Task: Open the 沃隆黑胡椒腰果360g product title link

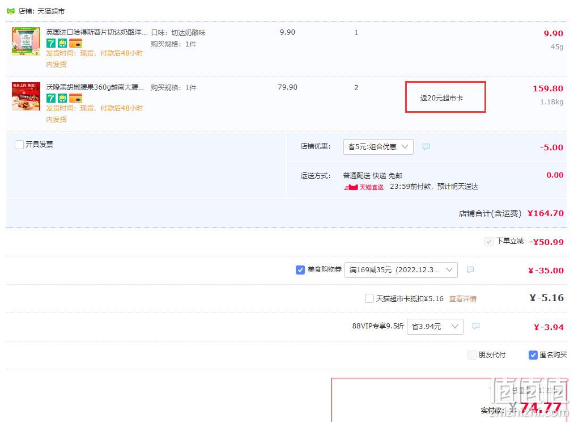Action: coord(95,87)
